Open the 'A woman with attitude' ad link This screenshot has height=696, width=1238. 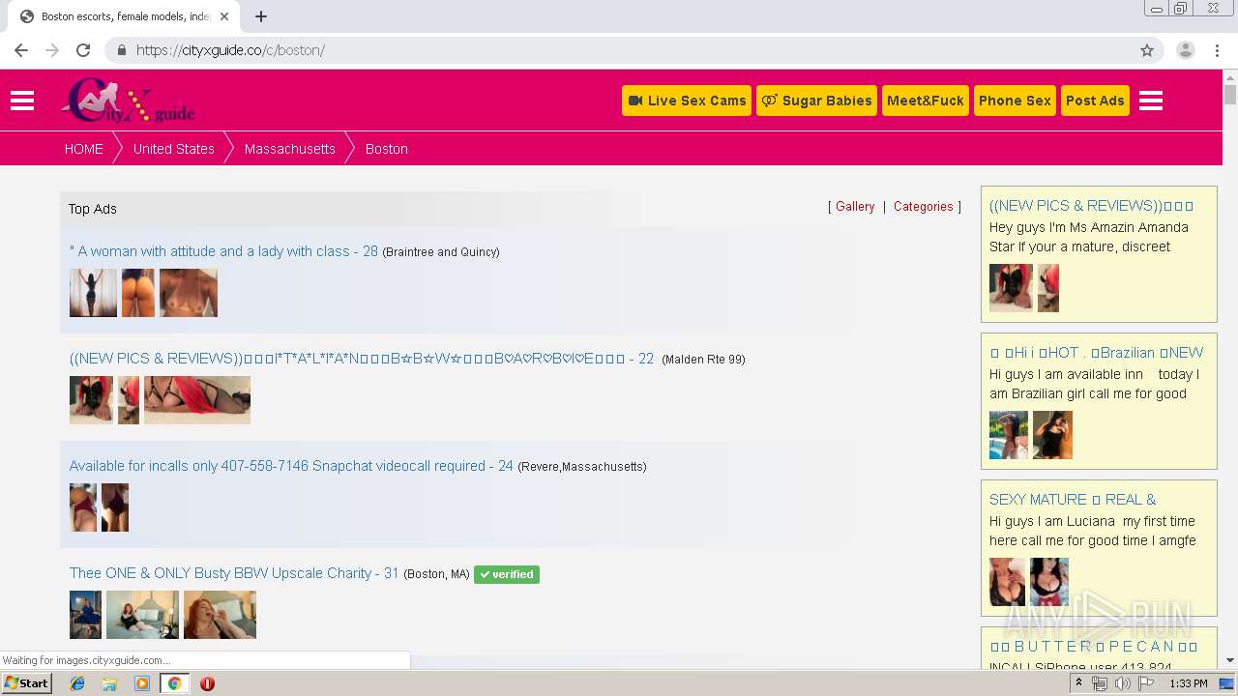223,251
